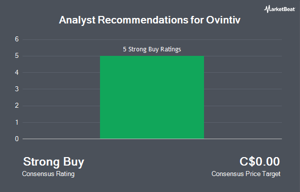Click the y-axis label 3
This screenshot has width=300, height=192.
pos(17,89)
